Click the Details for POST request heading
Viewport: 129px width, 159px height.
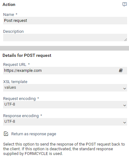coord(27,55)
